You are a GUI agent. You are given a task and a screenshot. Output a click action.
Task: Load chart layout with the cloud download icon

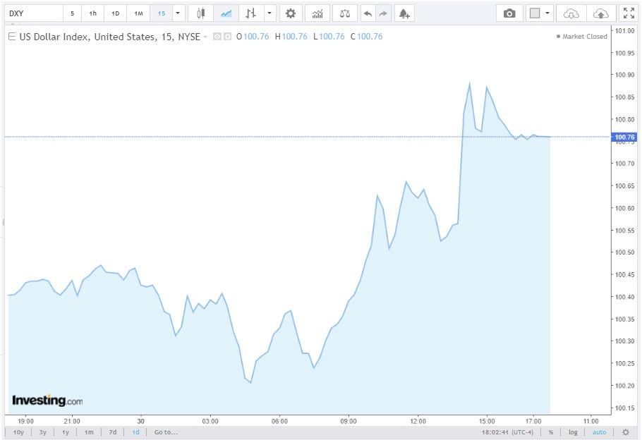569,13
